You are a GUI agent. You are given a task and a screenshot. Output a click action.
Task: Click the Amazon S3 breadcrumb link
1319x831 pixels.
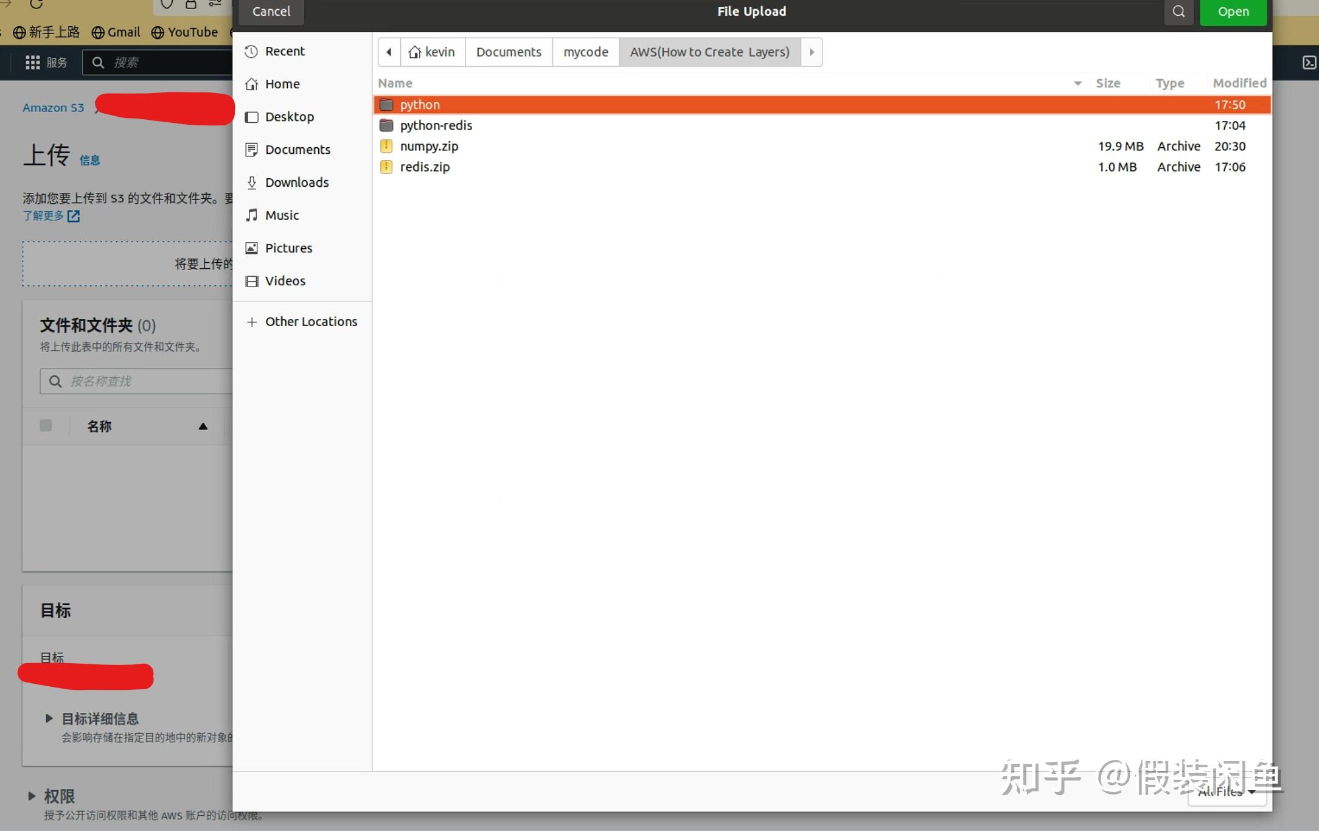coord(54,108)
